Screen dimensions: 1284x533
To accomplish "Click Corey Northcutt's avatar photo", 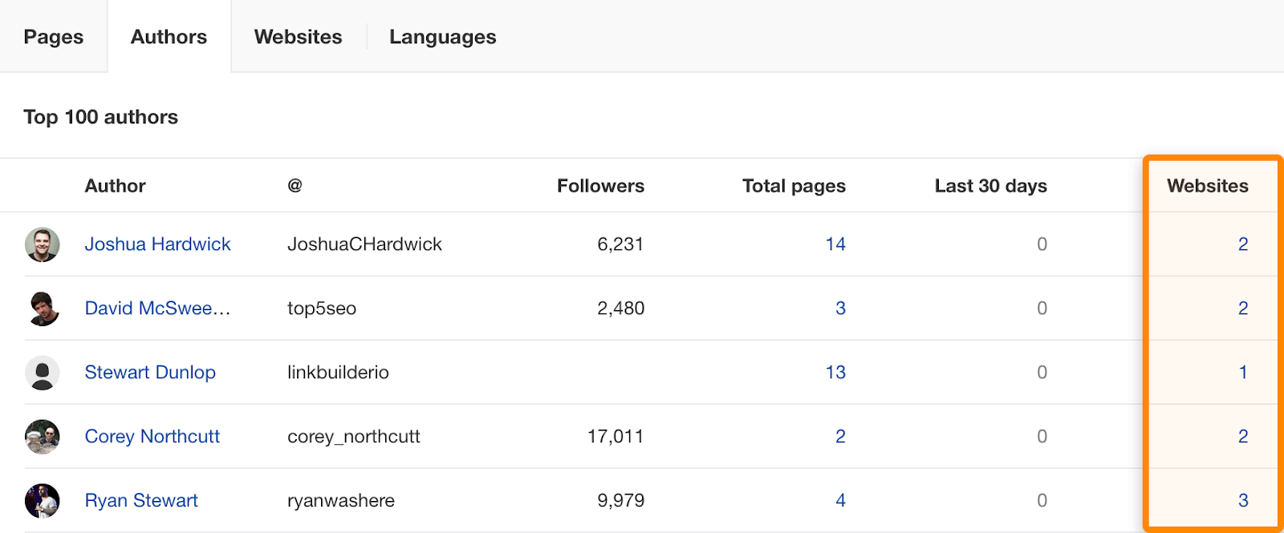I will click(x=43, y=437).
